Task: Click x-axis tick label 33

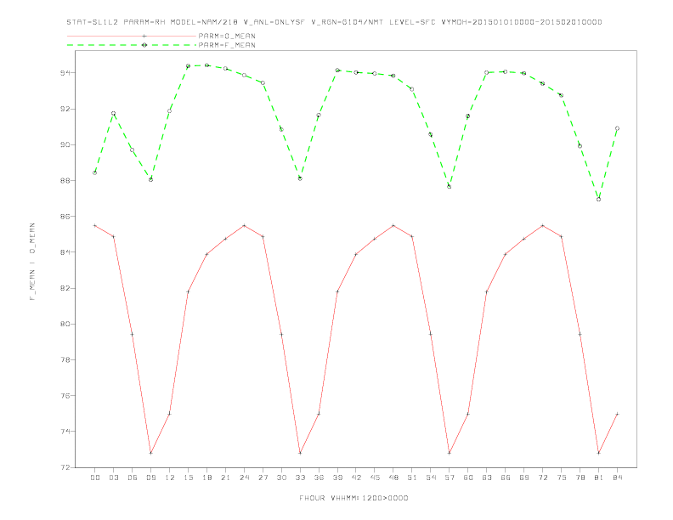Action: [x=300, y=478]
